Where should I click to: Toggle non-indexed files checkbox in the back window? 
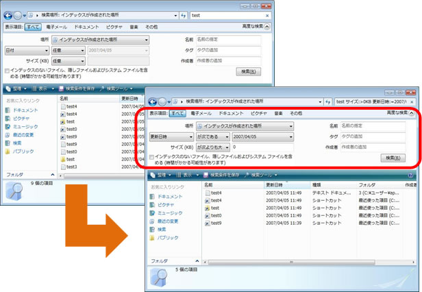[7, 69]
